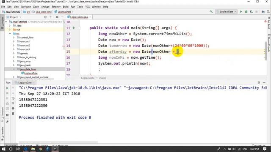Open the run configuration LopJavaDate dropdown
271x152 pixels.
click(226, 12)
